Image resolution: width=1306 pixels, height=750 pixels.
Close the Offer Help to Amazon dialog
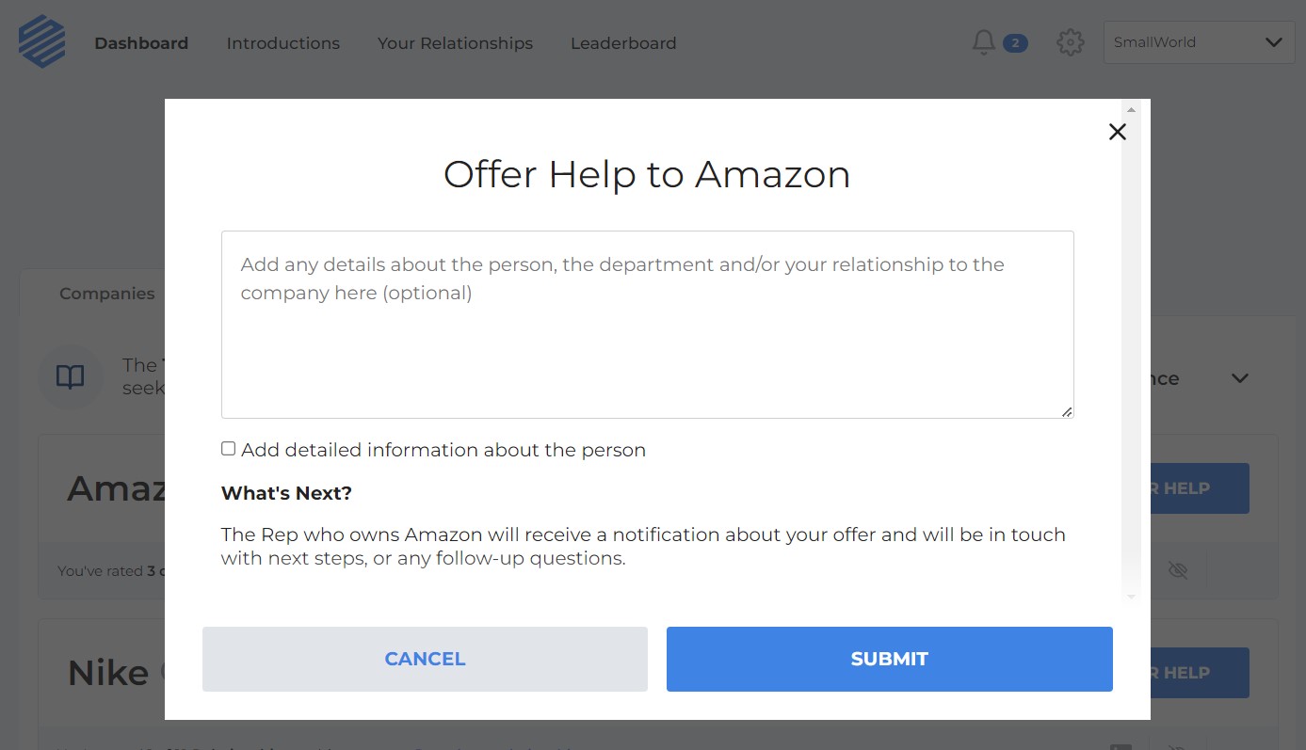pyautogui.click(x=1118, y=132)
